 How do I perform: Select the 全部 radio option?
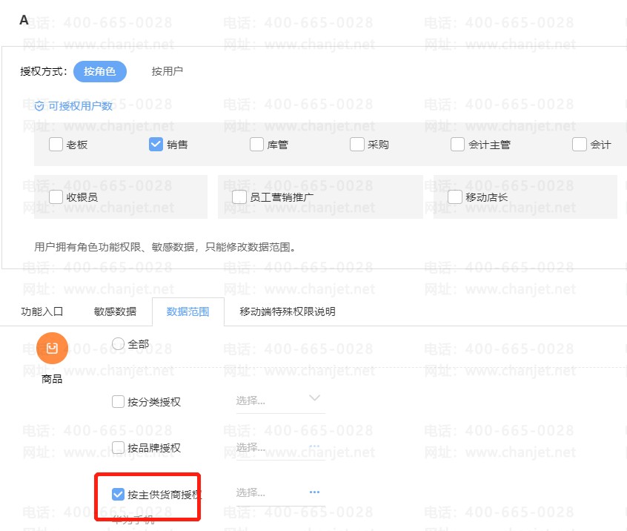[x=118, y=343]
